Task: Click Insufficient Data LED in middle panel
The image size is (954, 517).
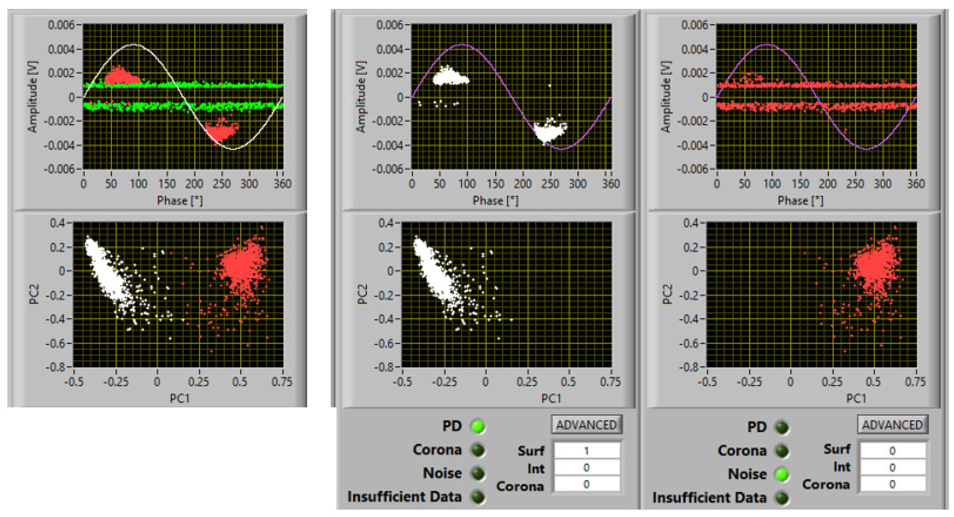Action: tap(478, 497)
